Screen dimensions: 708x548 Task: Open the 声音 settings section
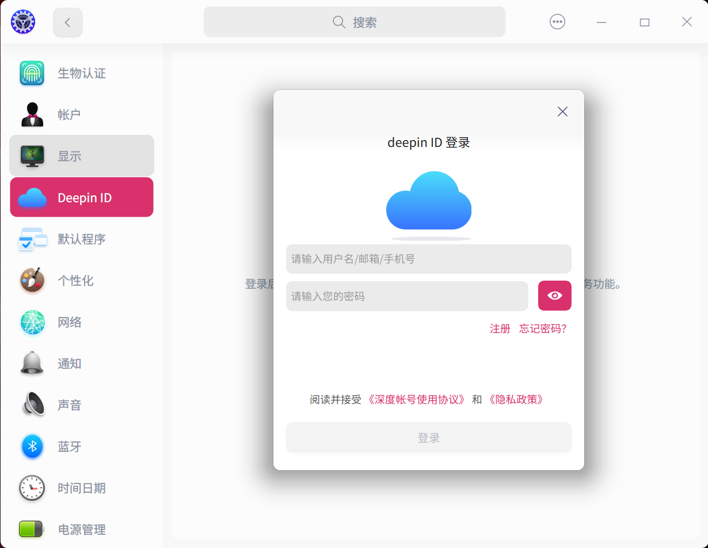pyautogui.click(x=82, y=405)
